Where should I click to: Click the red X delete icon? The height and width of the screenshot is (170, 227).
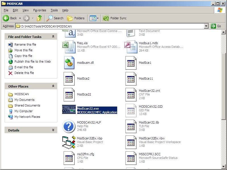[10, 73]
